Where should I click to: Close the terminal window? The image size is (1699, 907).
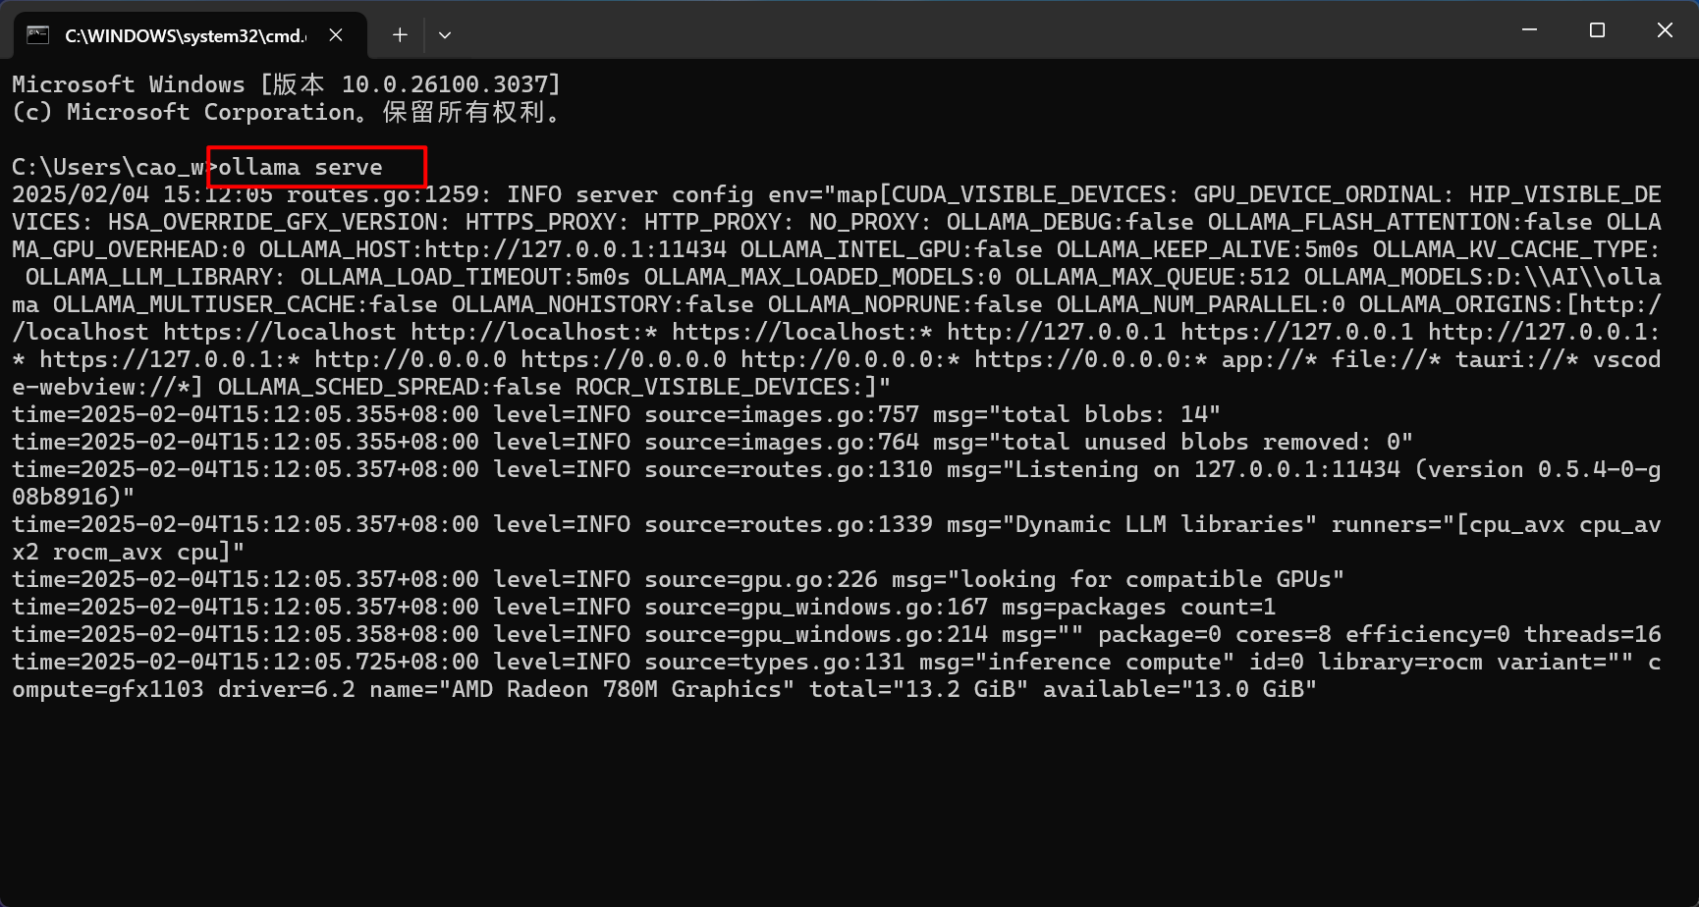click(1665, 30)
